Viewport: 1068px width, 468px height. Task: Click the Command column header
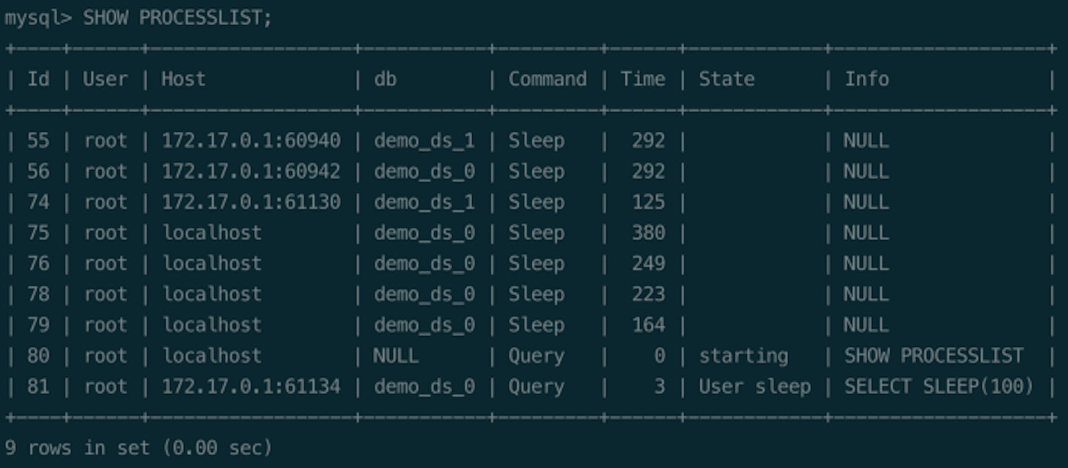pyautogui.click(x=547, y=79)
